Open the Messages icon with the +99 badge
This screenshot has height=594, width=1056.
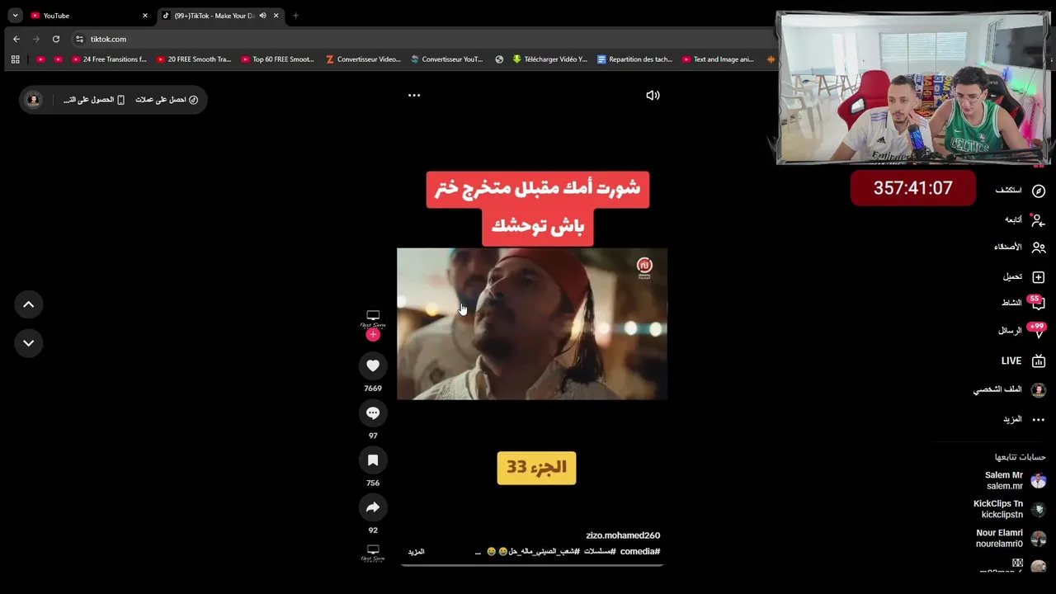coord(1037,330)
